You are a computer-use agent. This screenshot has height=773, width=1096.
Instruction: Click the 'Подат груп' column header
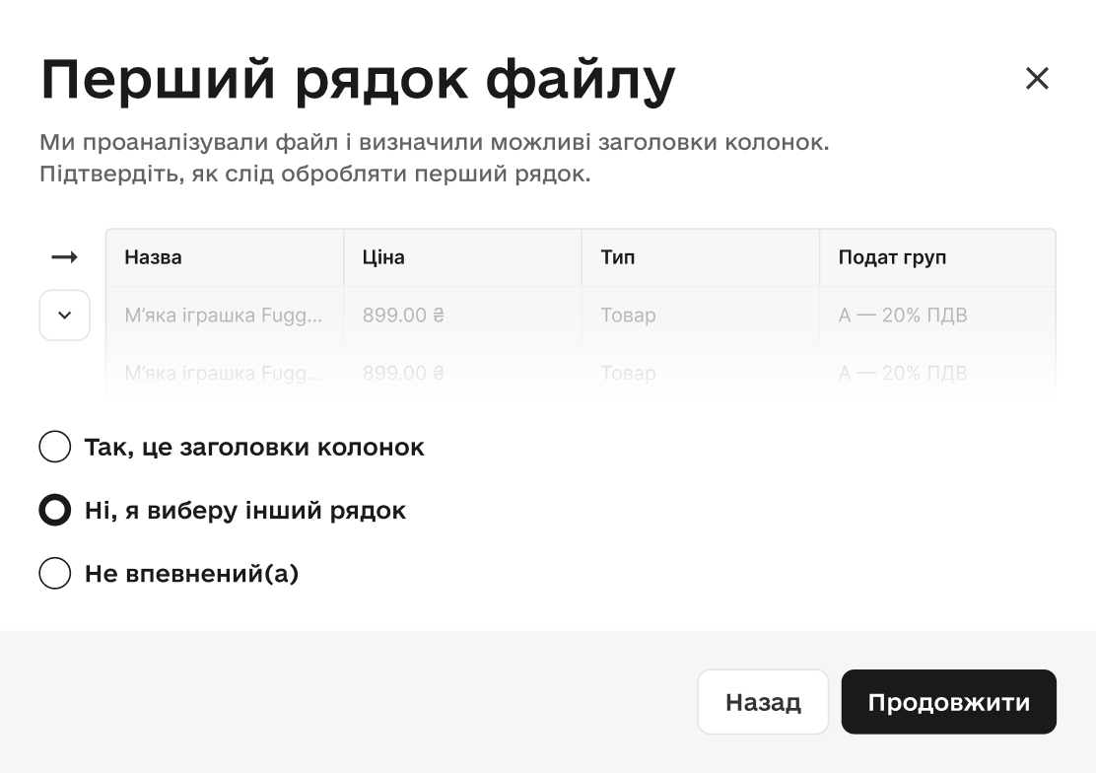pyautogui.click(x=937, y=257)
